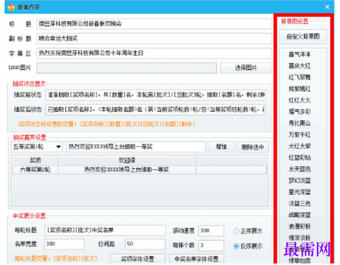Choose the 战略深蓝 background
The image size is (340, 265).
pyautogui.click(x=300, y=215)
